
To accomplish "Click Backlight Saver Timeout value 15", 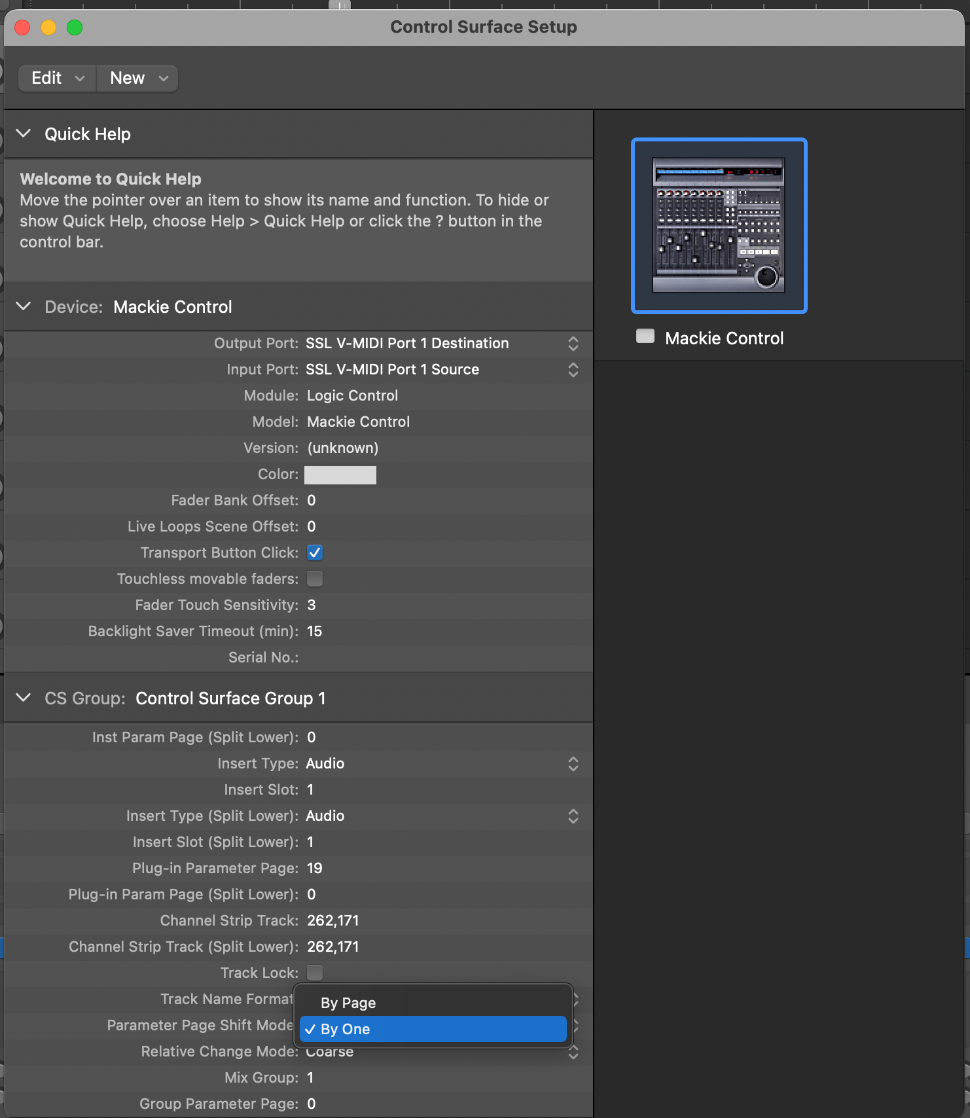I will 315,632.
